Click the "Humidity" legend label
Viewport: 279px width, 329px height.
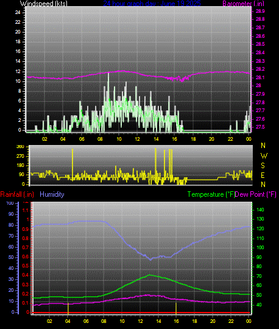pos(52,194)
